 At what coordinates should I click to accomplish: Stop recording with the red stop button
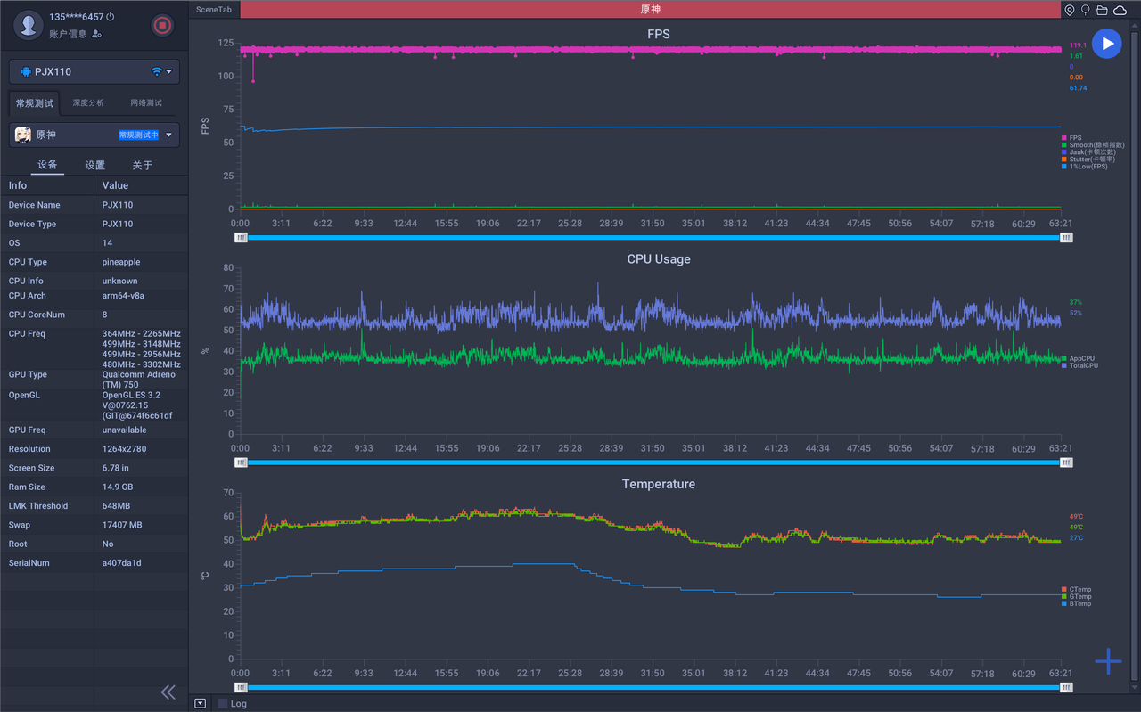162,25
